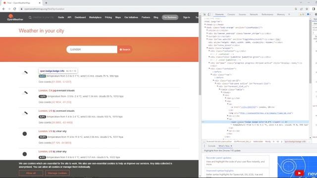
Task: Click 'Recorder panel updates' link in What's New
Action: 218,158
